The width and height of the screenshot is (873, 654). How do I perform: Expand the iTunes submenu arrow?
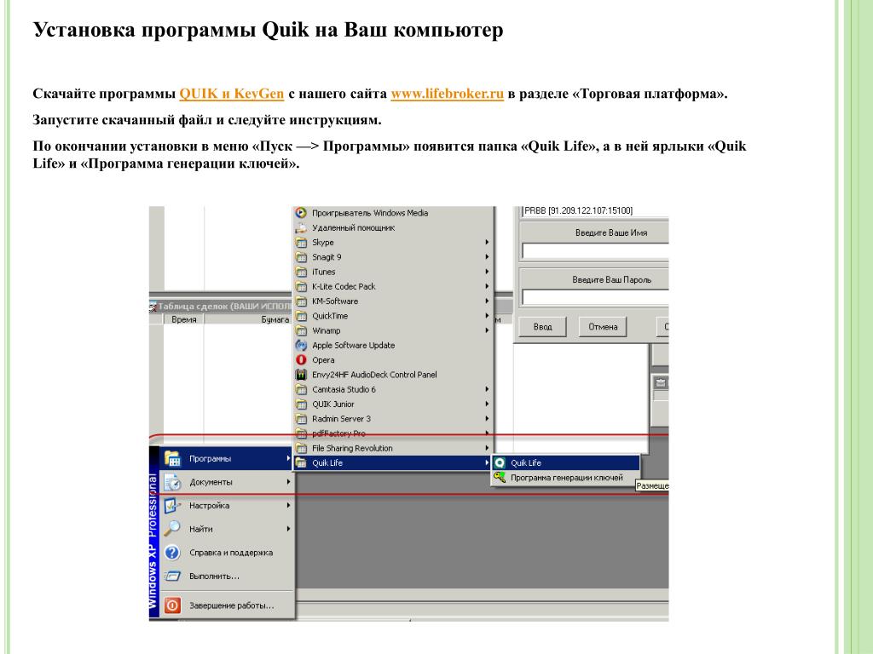487,272
